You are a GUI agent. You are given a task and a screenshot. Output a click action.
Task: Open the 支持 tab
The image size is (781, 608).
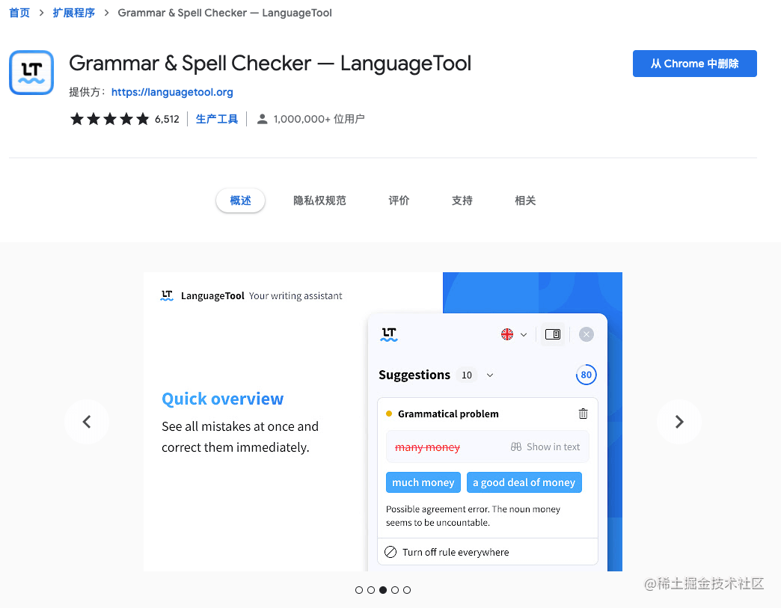pos(462,200)
